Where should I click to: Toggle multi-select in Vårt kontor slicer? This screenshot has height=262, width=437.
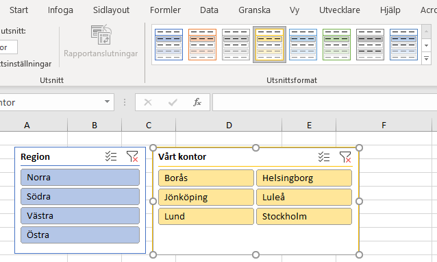[324, 157]
